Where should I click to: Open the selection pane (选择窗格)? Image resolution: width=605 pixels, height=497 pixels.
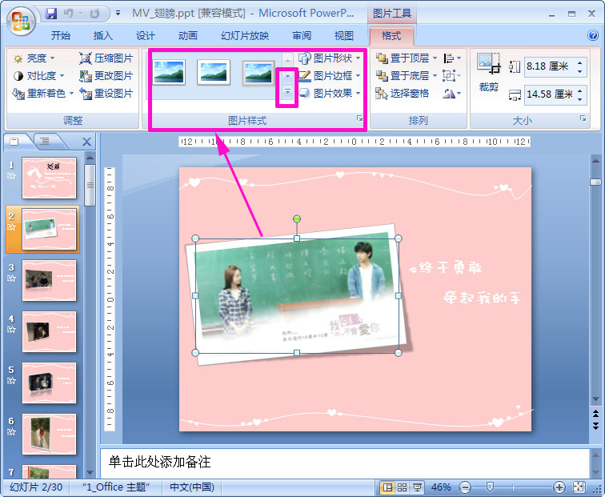tap(402, 94)
